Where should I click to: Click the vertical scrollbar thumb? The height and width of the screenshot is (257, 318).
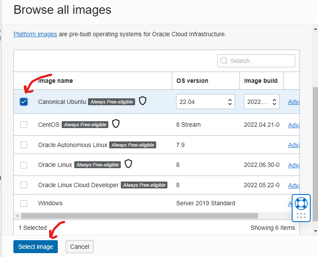[x=315, y=154]
